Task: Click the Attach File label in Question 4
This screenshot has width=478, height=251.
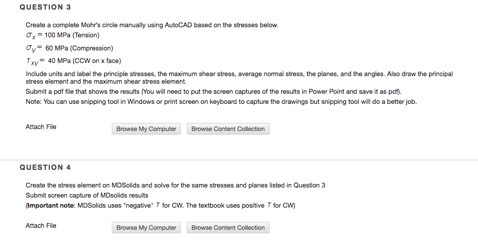Action: pos(41,226)
